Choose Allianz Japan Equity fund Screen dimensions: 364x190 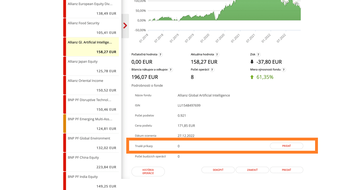tap(91, 66)
